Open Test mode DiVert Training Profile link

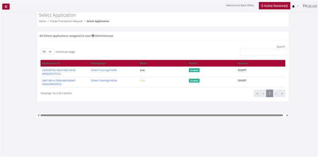click(x=104, y=81)
